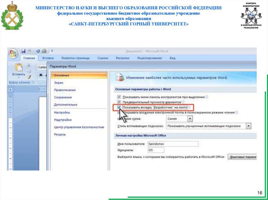
Task: Toggle bold Ж formatting button
Action: (41, 75)
